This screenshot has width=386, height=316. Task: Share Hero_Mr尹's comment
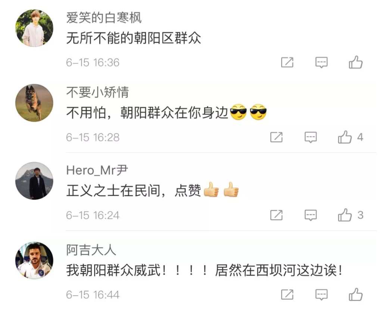pyautogui.click(x=277, y=215)
